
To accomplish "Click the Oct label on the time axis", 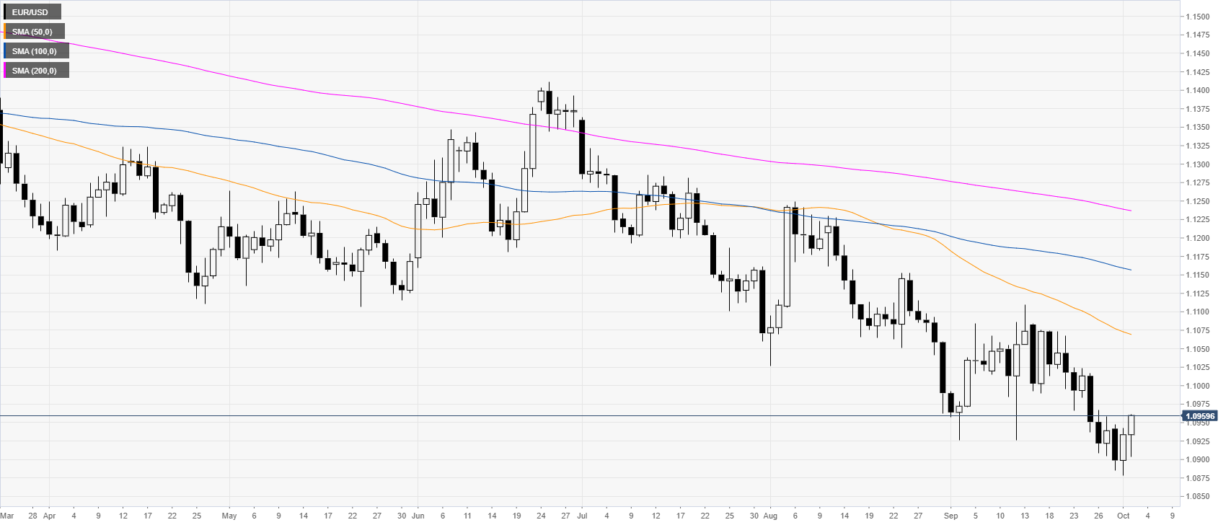I will click(x=1123, y=516).
